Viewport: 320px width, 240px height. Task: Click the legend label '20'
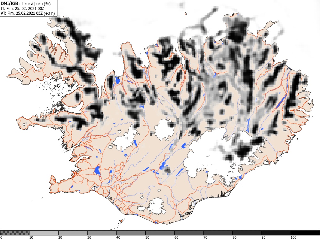60,237
